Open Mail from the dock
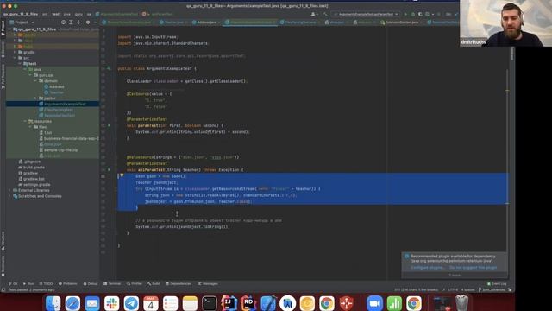This screenshot has height=311, width=552. click(92, 303)
